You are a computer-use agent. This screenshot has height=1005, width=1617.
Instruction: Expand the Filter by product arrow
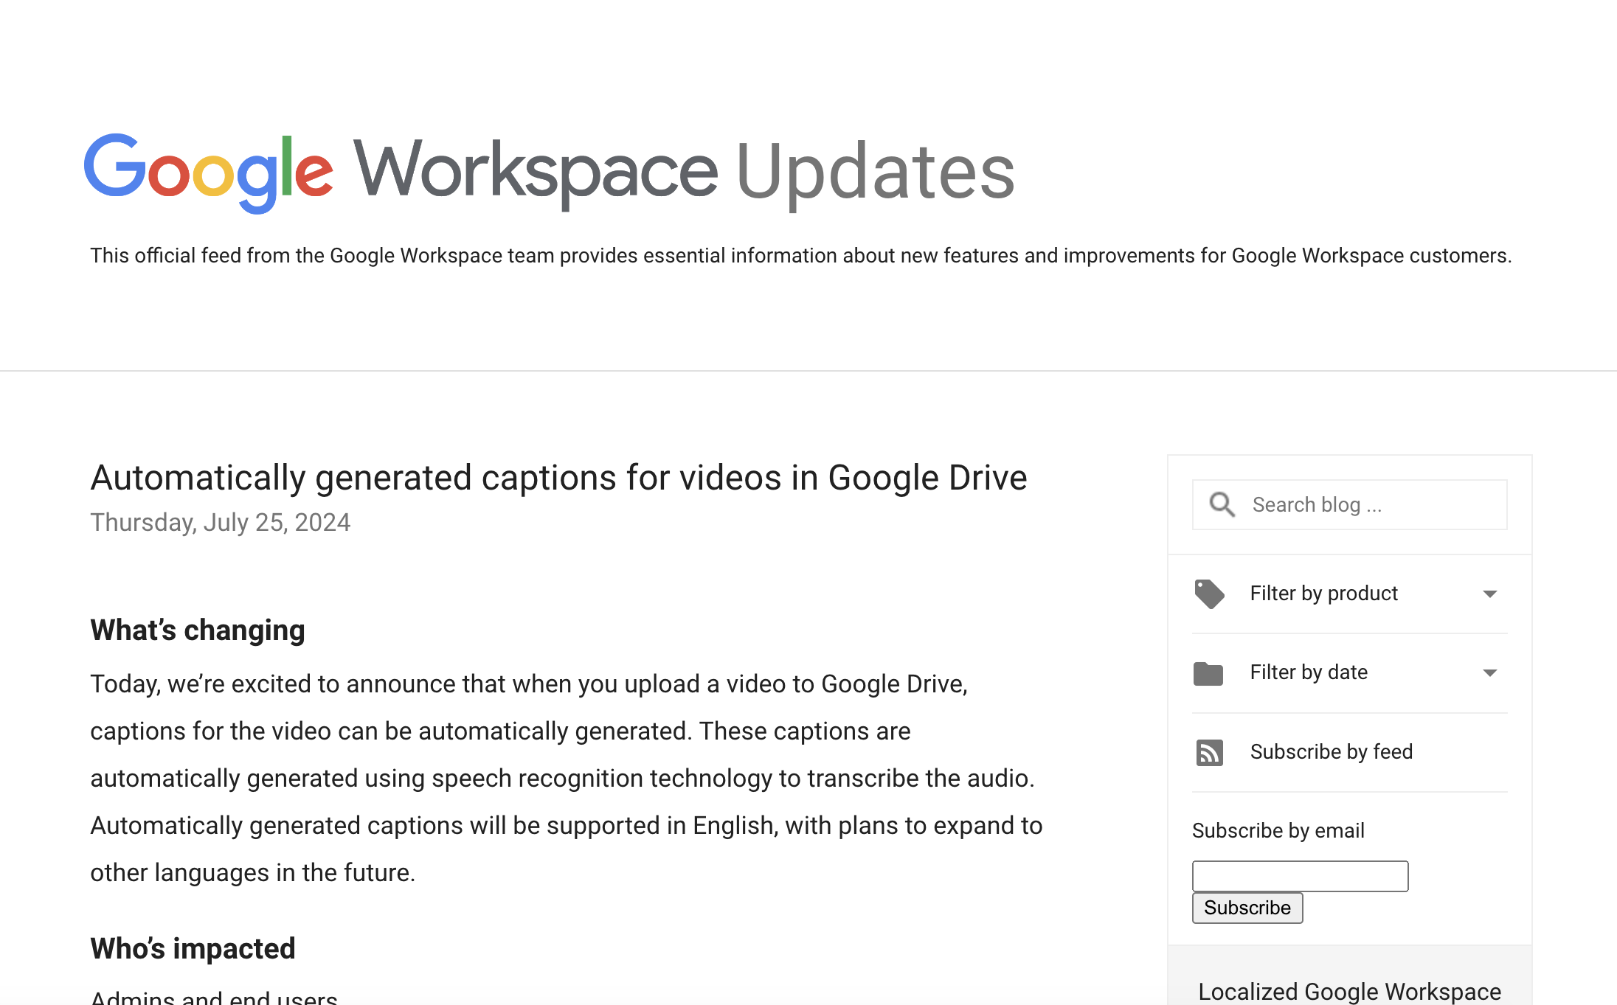coord(1489,594)
